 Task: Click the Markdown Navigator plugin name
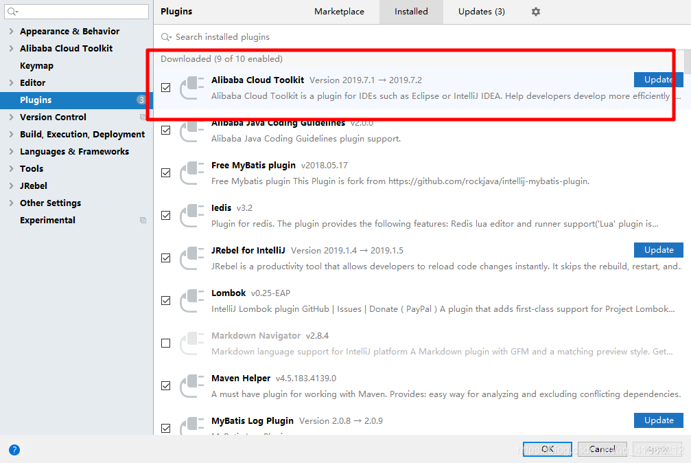coord(255,336)
